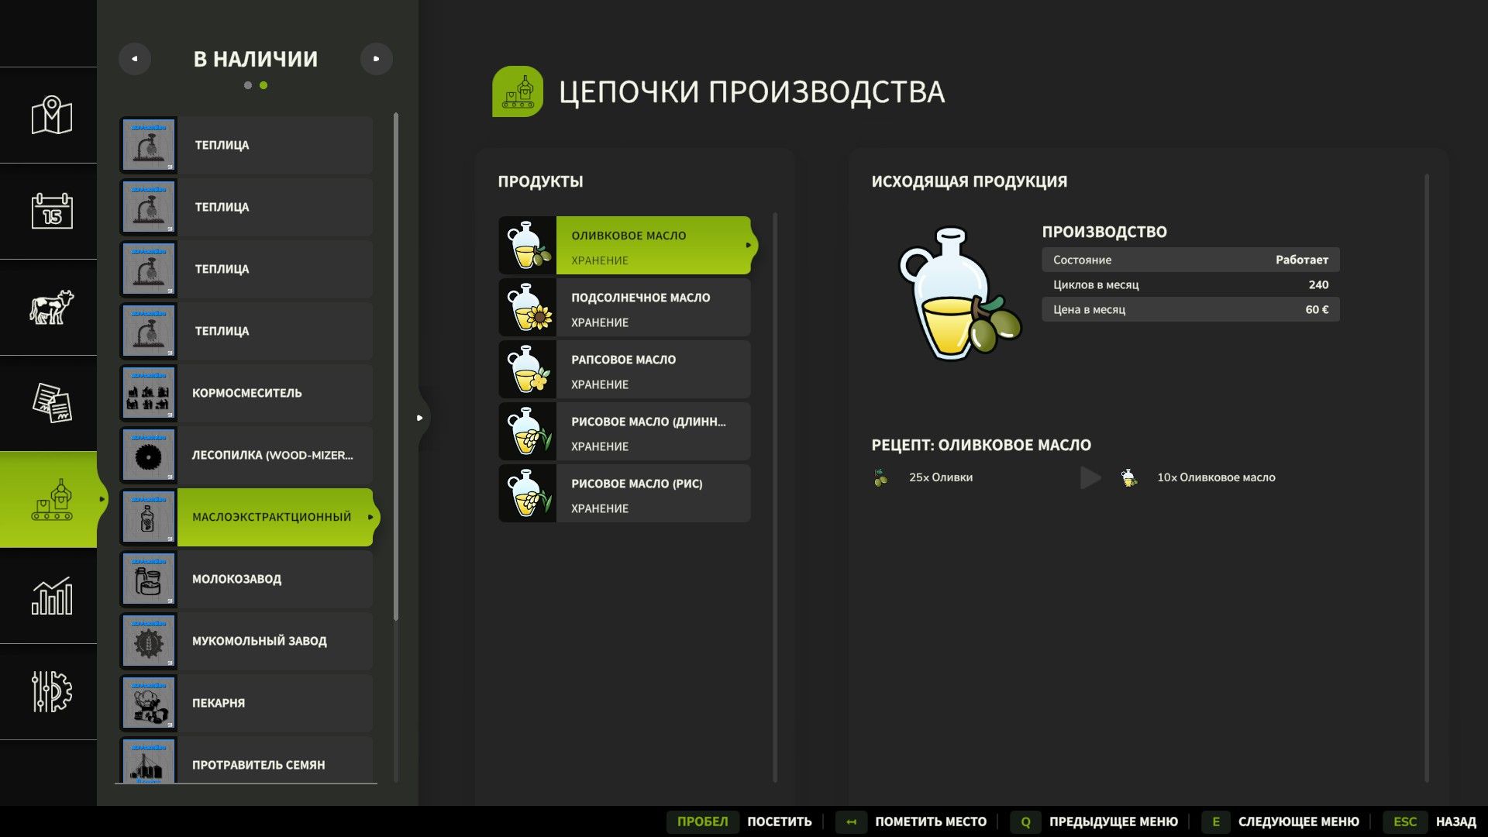
Task: Select Рисовое масло (Рис) product
Action: [x=625, y=493]
